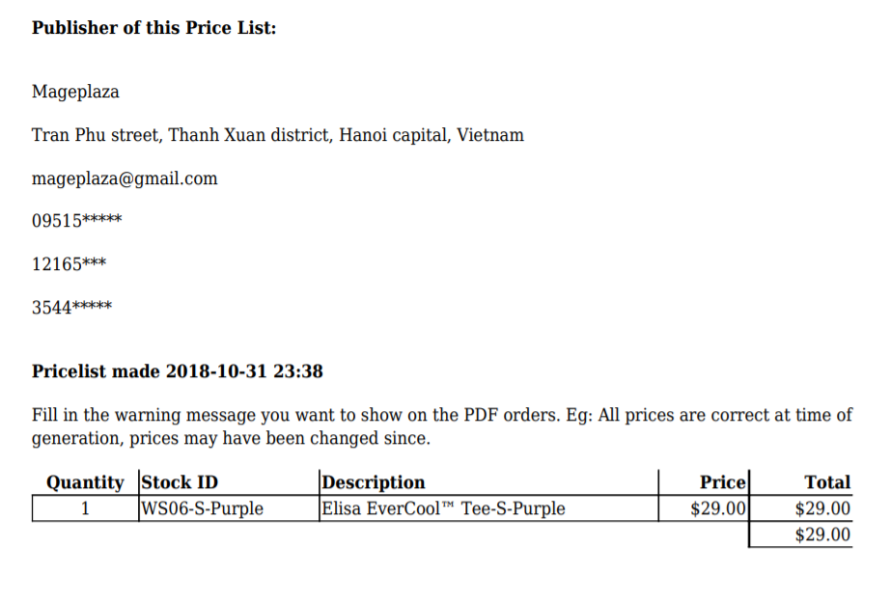The image size is (891, 602).
Task: Click the $29.00 row total in the item row
Action: click(821, 508)
